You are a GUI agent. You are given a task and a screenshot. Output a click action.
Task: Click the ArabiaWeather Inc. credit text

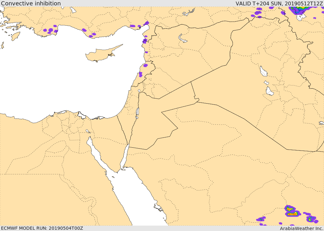click(302, 228)
